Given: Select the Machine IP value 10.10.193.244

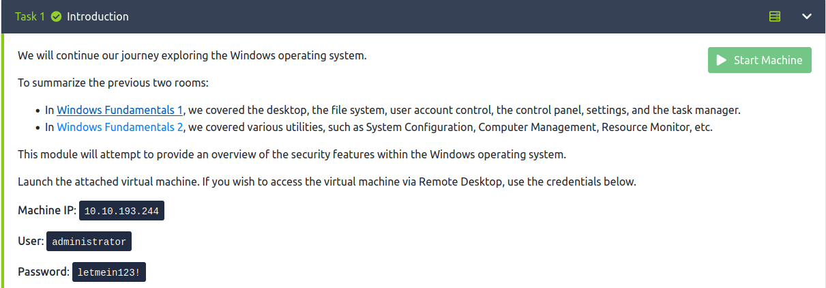Looking at the screenshot, I should coord(121,212).
